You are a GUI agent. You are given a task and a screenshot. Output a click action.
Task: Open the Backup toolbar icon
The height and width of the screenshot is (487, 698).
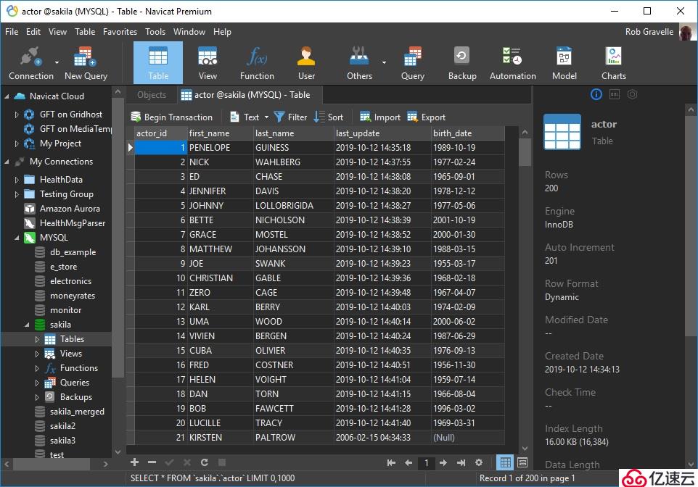[462, 63]
